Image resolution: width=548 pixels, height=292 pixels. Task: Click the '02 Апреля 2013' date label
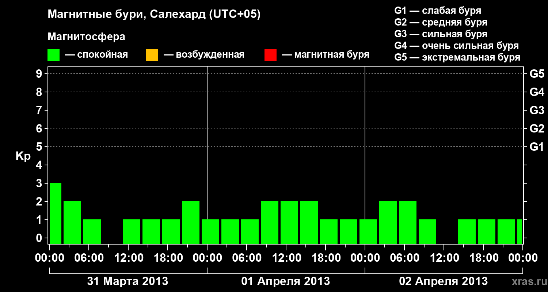point(444,281)
